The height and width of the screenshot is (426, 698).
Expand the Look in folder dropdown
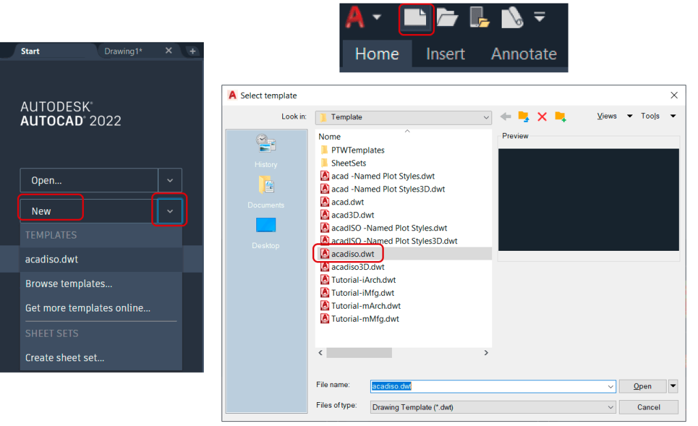pos(487,117)
